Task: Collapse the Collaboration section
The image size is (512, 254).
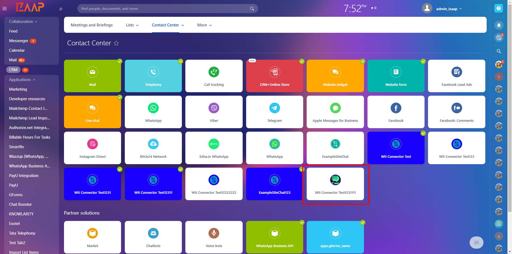Action: click(x=23, y=22)
